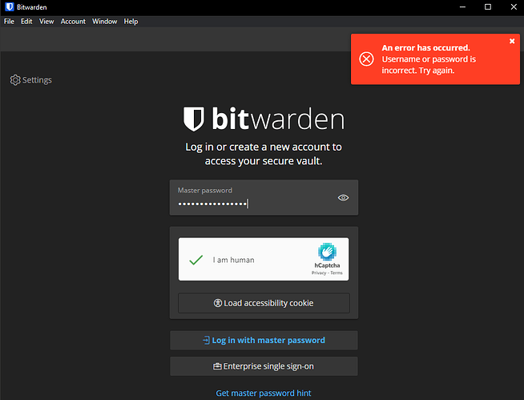Click the Bitwarden title bar app icon
The height and width of the screenshot is (400, 524).
10,7
